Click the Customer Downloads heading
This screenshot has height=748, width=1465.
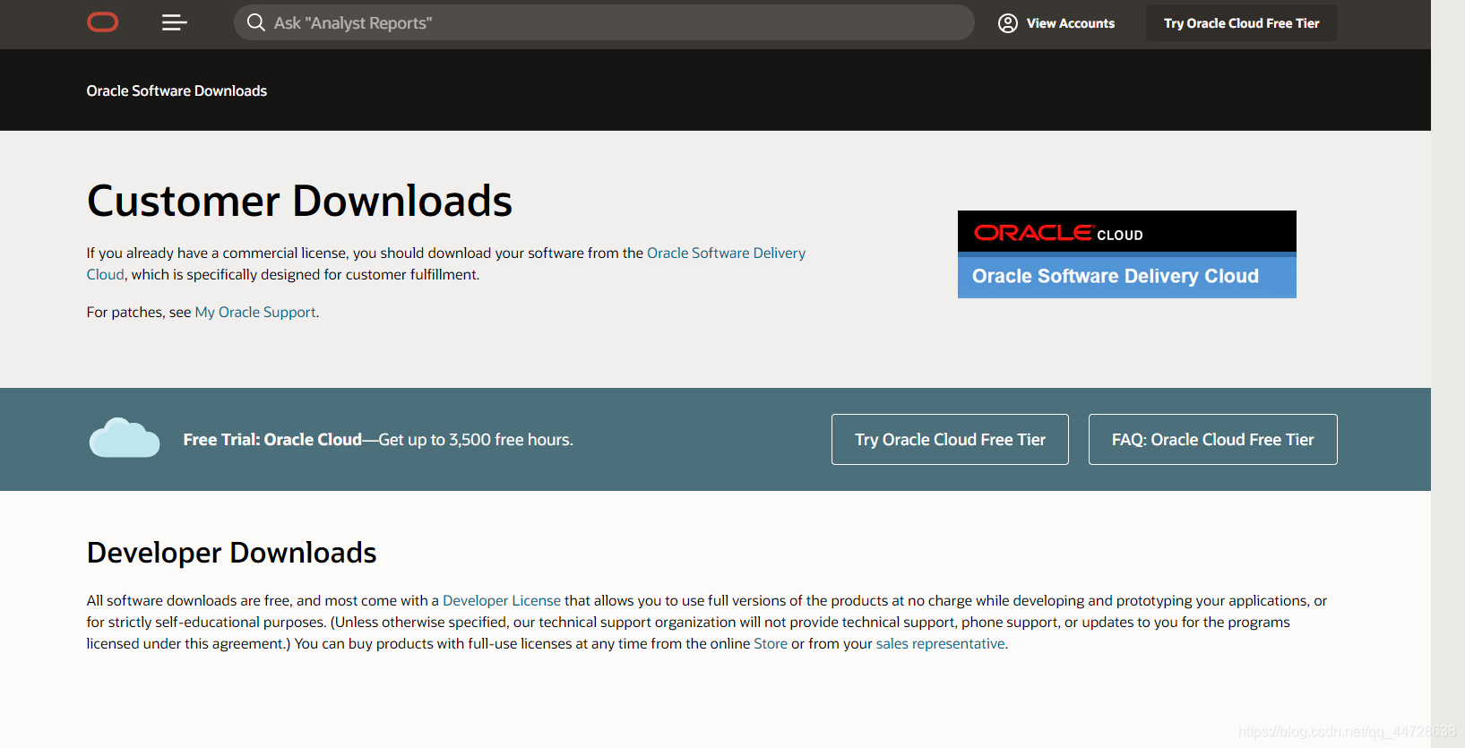click(x=299, y=201)
